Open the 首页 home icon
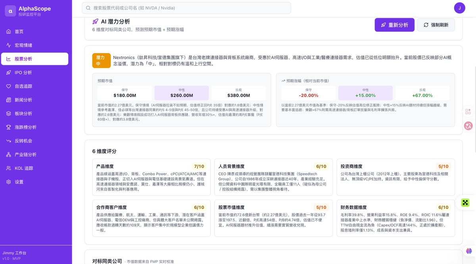 coord(8,32)
